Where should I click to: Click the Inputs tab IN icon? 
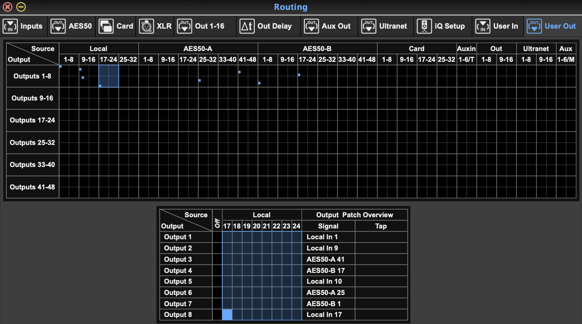10,26
